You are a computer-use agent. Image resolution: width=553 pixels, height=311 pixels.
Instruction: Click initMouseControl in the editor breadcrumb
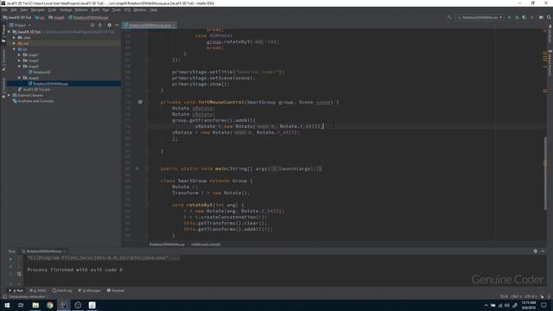(x=206, y=244)
